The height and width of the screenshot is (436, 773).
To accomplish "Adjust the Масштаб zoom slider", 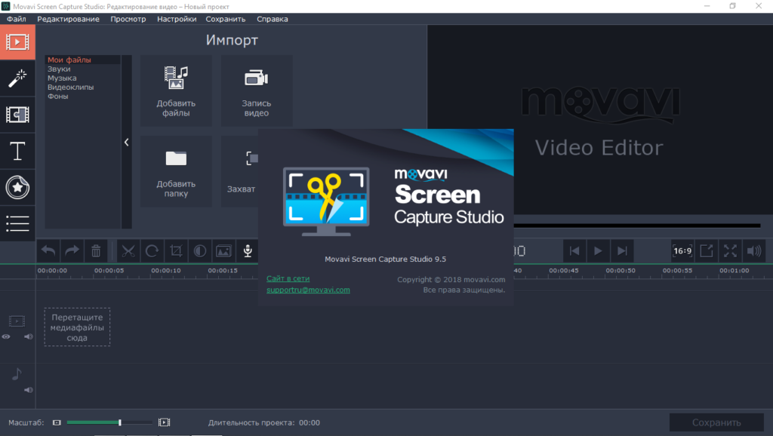I will coord(109,422).
